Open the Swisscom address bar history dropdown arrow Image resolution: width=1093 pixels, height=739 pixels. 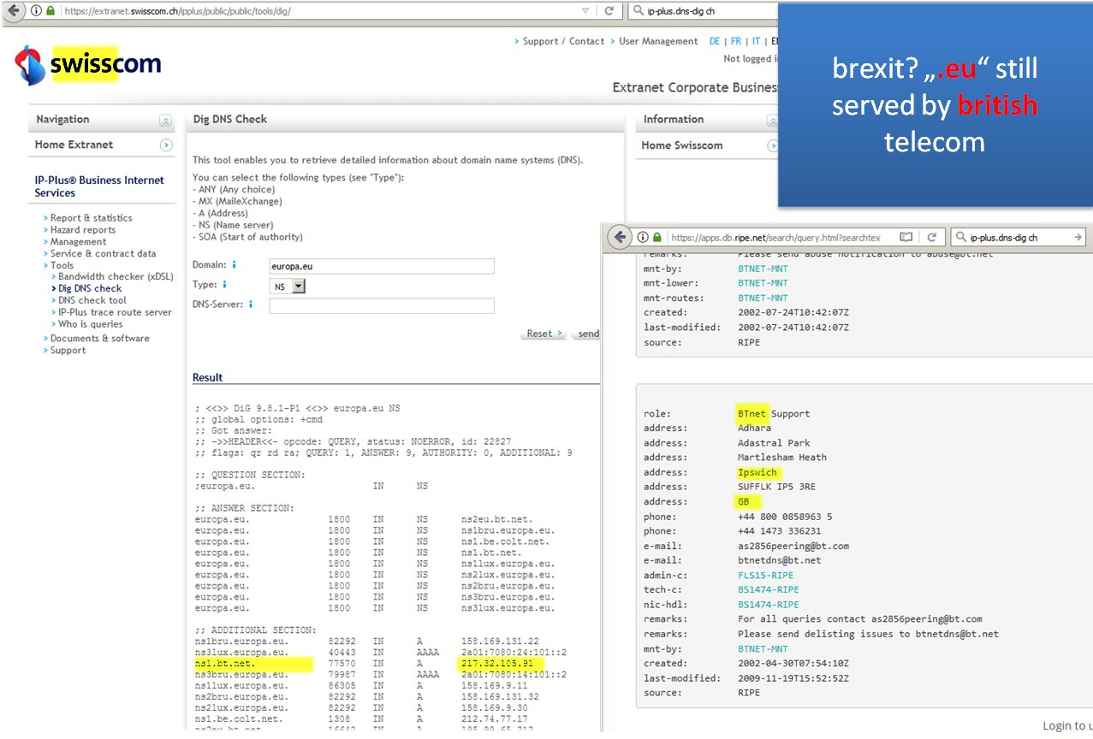point(585,11)
